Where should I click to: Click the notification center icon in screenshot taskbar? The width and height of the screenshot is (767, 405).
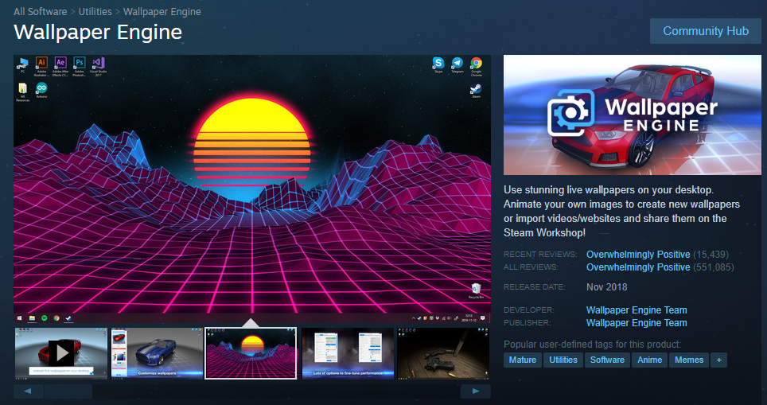482,318
